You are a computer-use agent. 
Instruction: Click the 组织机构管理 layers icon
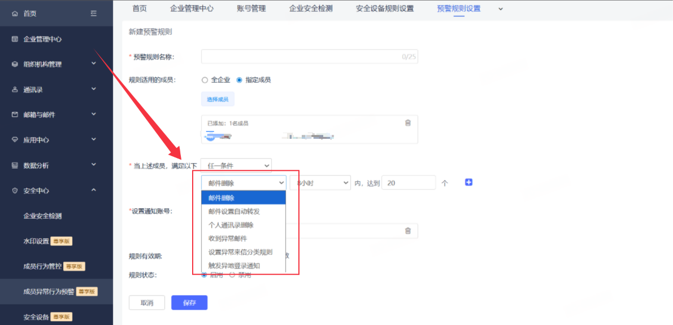(x=15, y=64)
